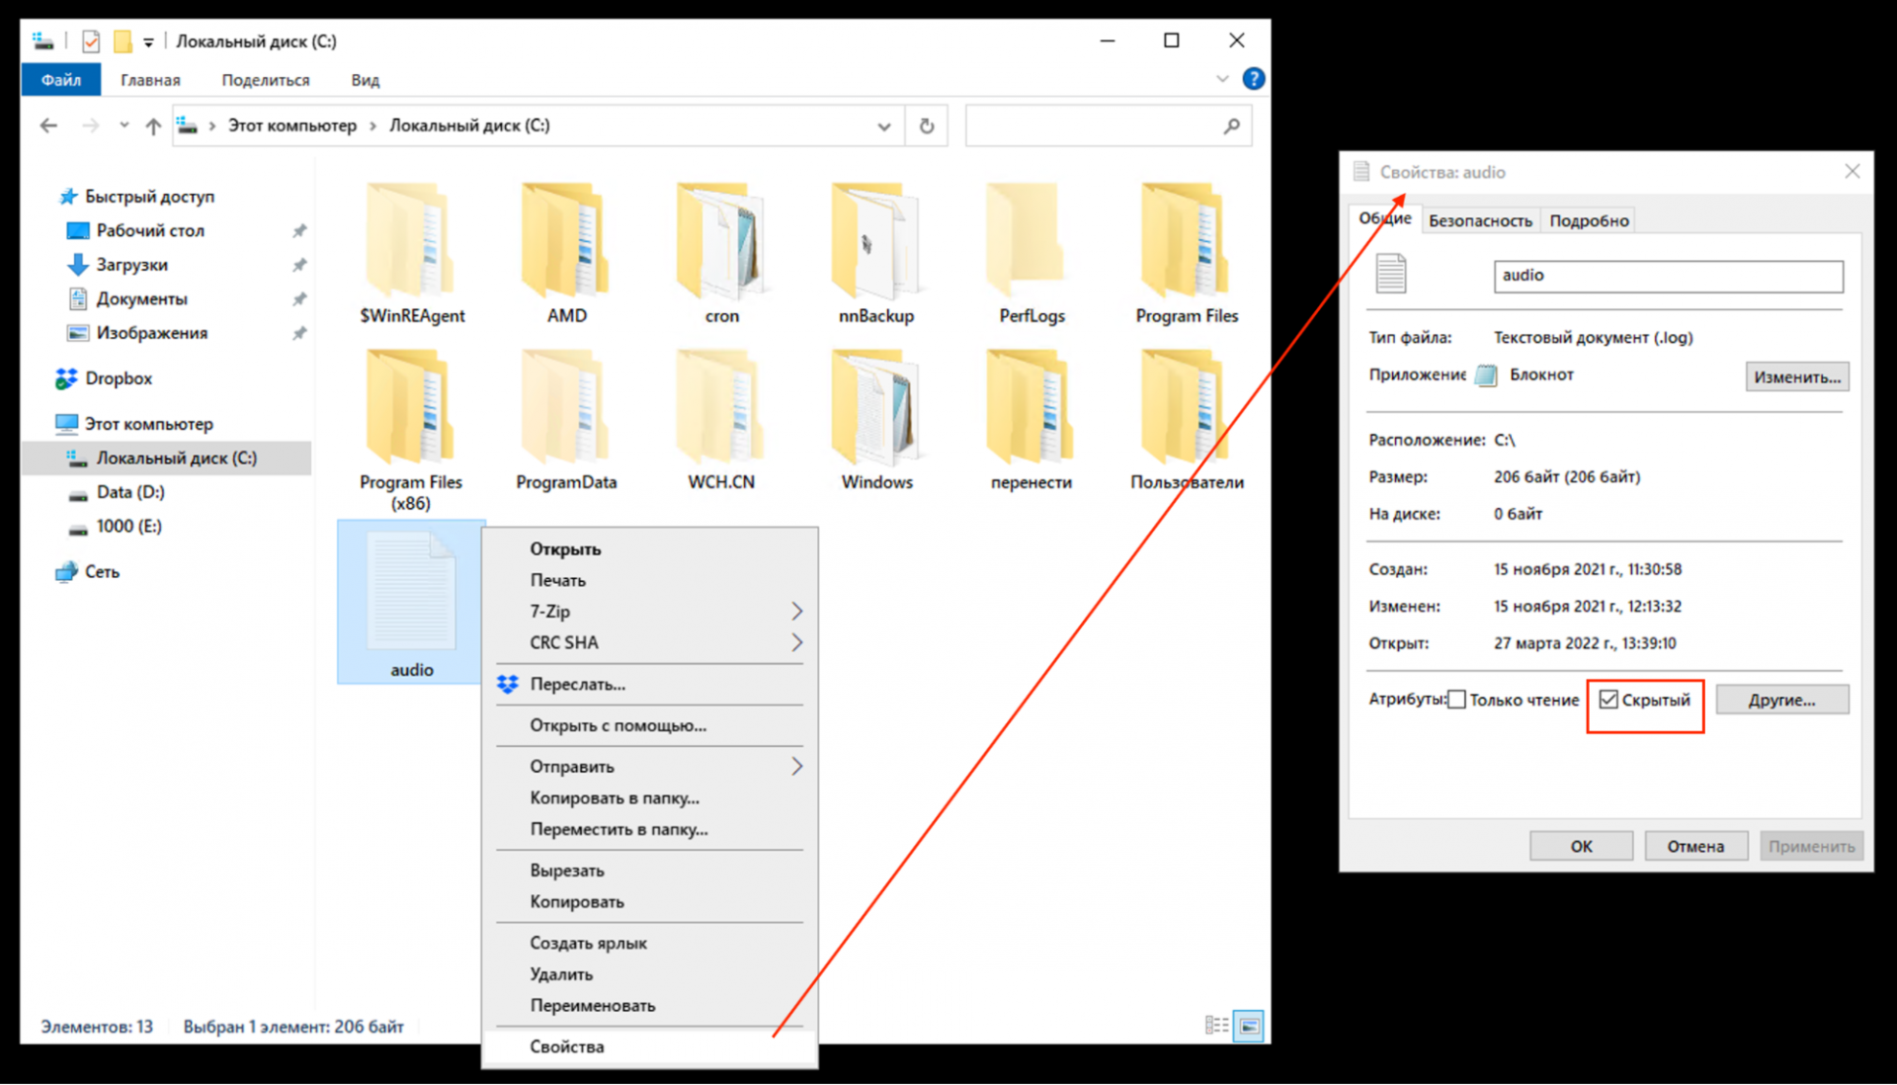Screen dimensions: 1897x1085
Task: Expand the Отправить submenu arrow
Action: pos(796,767)
